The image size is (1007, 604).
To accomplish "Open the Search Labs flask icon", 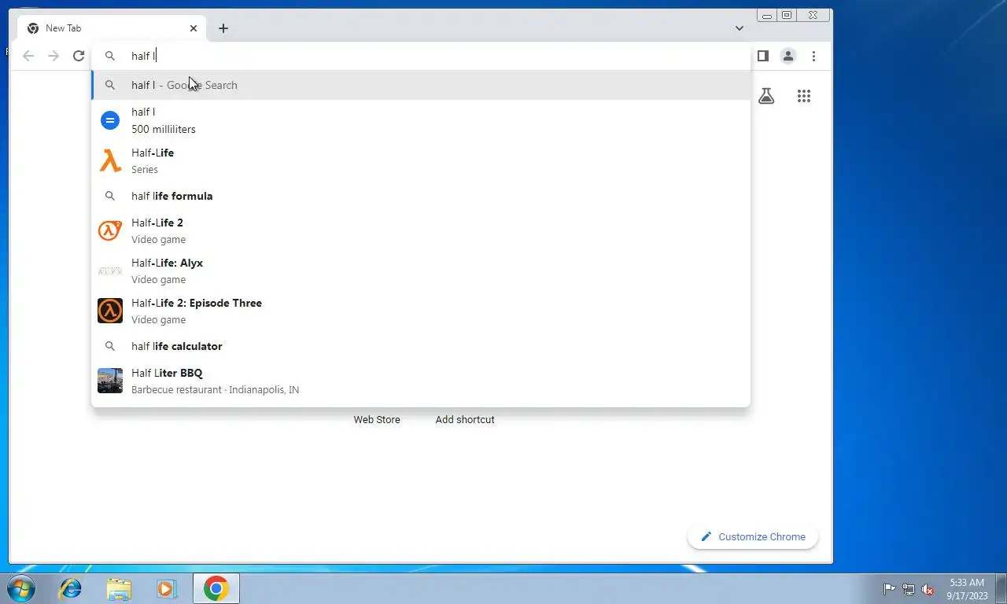I will [x=766, y=96].
